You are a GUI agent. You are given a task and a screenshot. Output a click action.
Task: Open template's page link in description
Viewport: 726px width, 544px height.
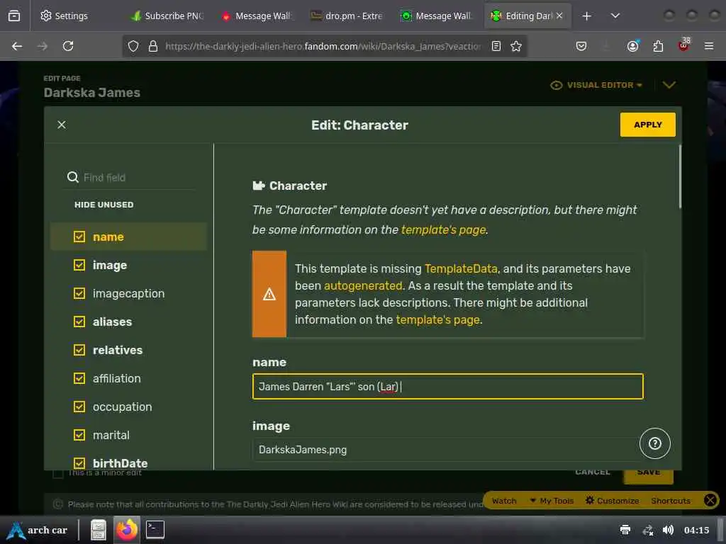444,230
